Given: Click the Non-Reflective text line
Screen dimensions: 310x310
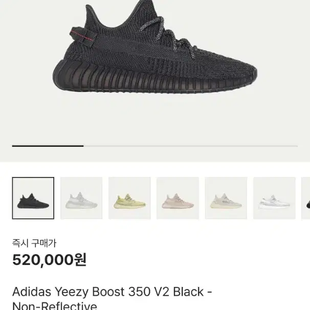Looking at the screenshot, I should pyautogui.click(x=55, y=305).
